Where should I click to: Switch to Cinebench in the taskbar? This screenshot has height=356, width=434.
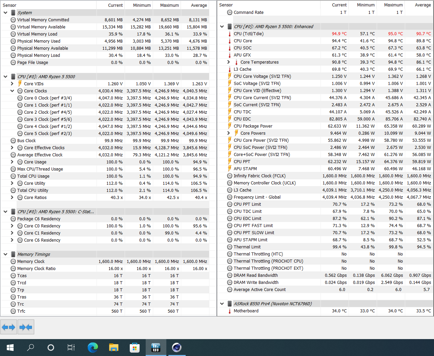click(177, 348)
